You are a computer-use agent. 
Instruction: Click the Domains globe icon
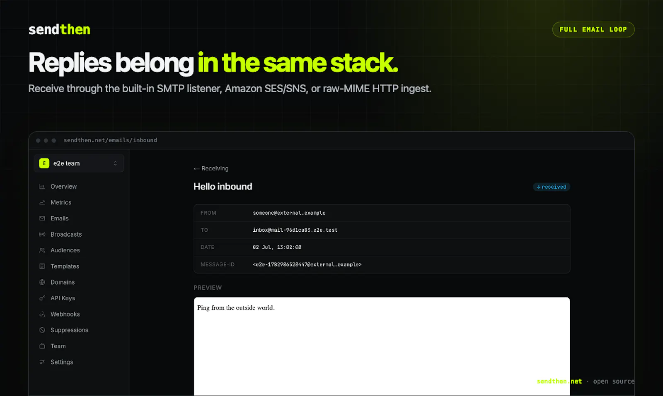[42, 282]
